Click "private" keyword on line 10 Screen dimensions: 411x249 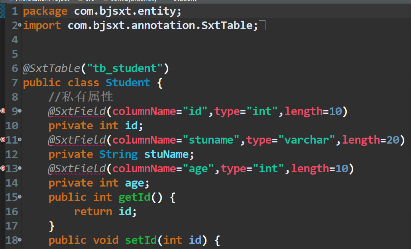click(71, 126)
